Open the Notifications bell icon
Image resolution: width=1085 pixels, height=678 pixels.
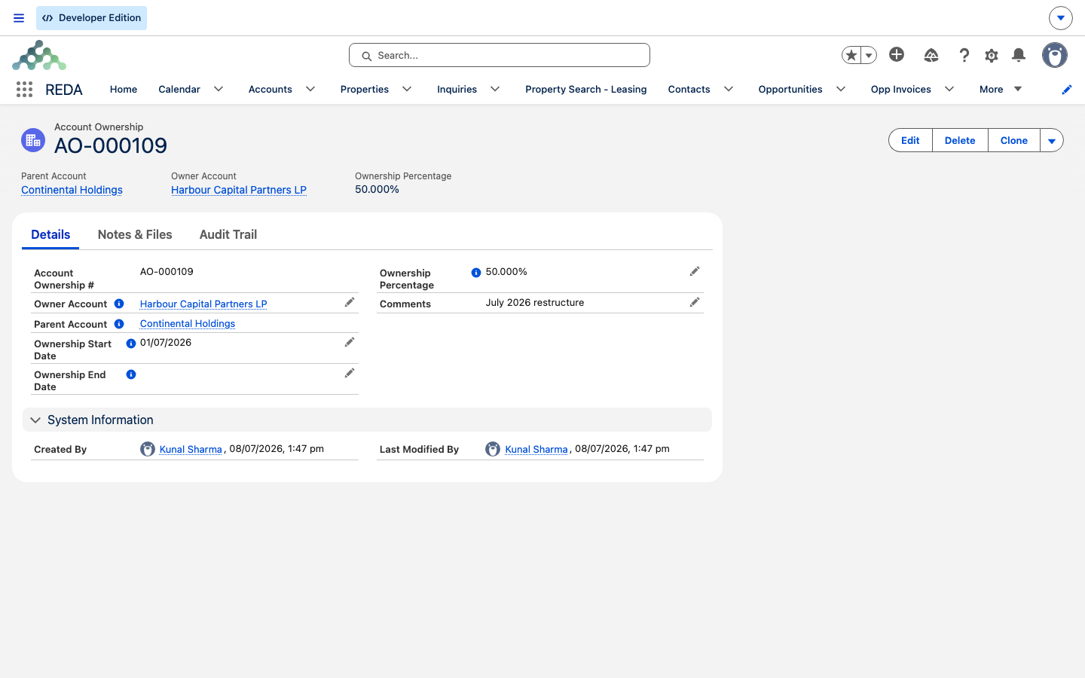pyautogui.click(x=1019, y=55)
